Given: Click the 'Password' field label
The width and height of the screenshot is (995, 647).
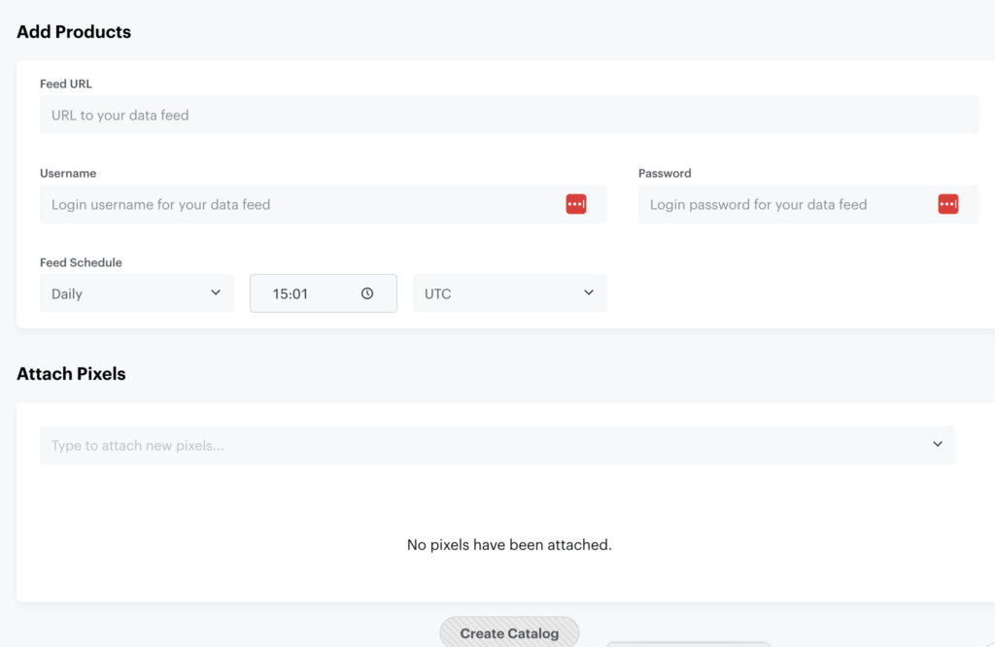Looking at the screenshot, I should [665, 173].
